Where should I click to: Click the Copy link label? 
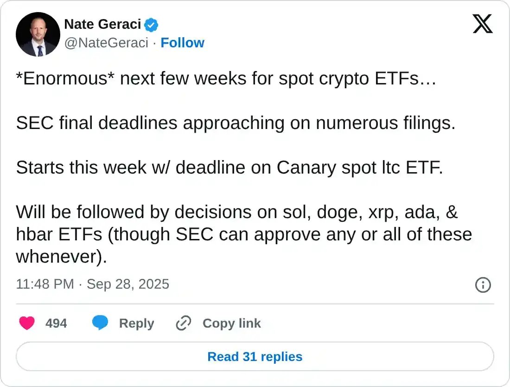coord(232,323)
